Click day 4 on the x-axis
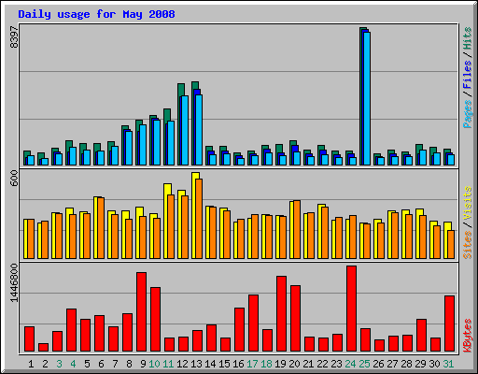 pyautogui.click(x=73, y=364)
